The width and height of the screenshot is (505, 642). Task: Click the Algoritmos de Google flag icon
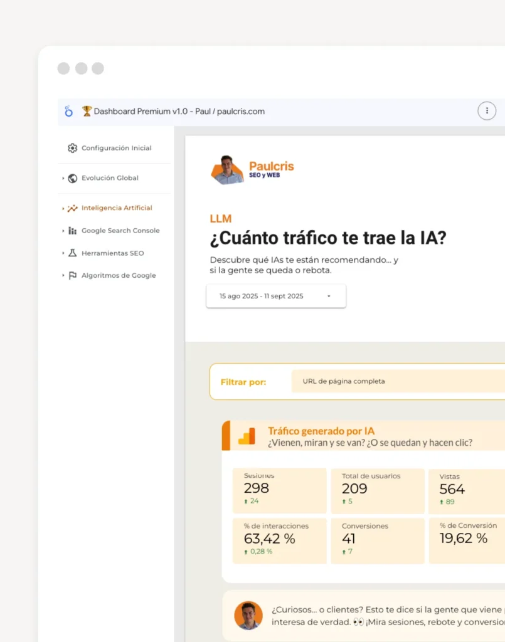(73, 276)
